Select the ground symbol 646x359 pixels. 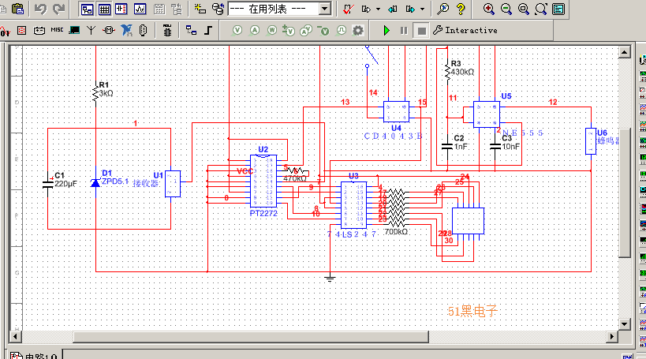coord(330,279)
